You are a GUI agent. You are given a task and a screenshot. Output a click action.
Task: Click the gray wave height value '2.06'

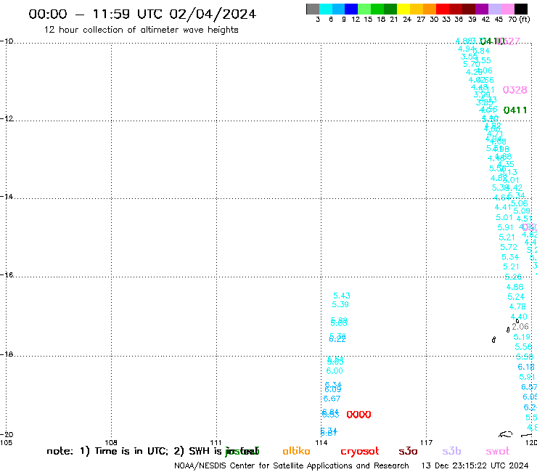tap(520, 327)
